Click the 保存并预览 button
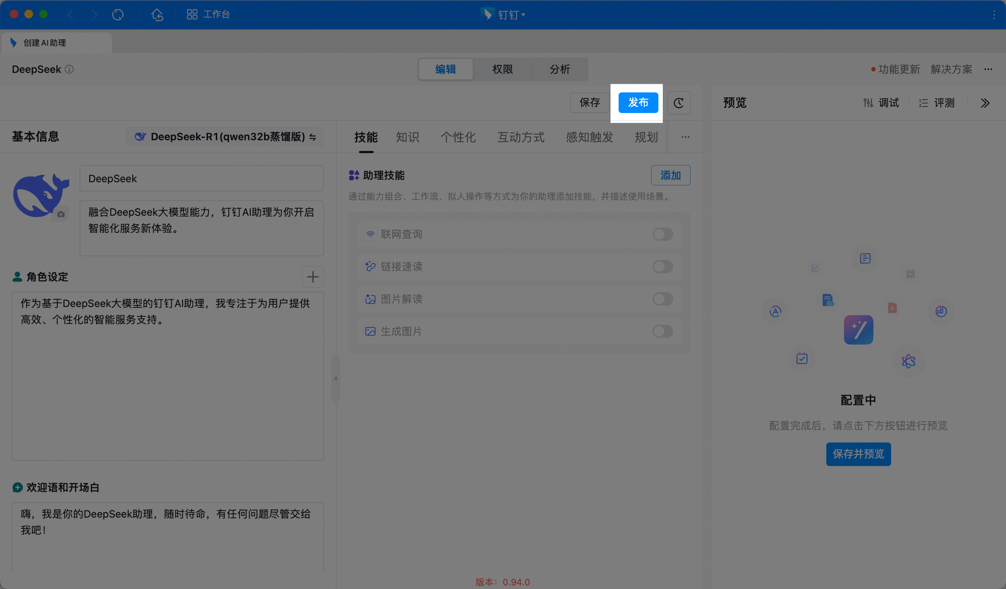The image size is (1006, 589). click(858, 454)
